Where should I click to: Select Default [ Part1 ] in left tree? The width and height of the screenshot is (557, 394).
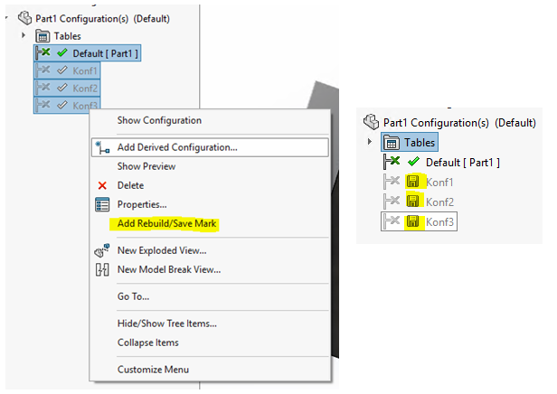pos(105,53)
